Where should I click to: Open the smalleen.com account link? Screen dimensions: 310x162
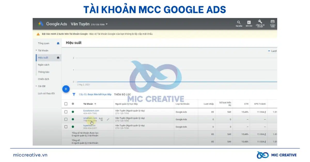(91, 118)
